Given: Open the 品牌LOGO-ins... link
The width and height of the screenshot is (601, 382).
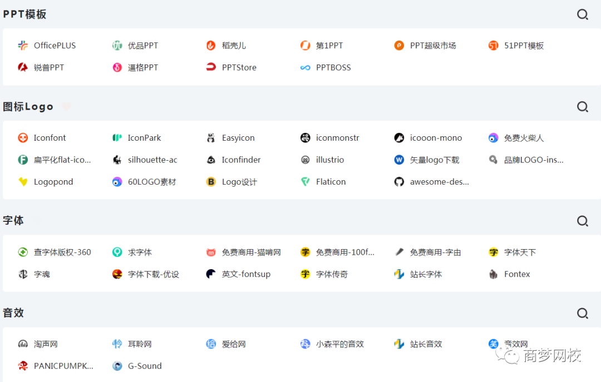Looking at the screenshot, I should pos(534,160).
